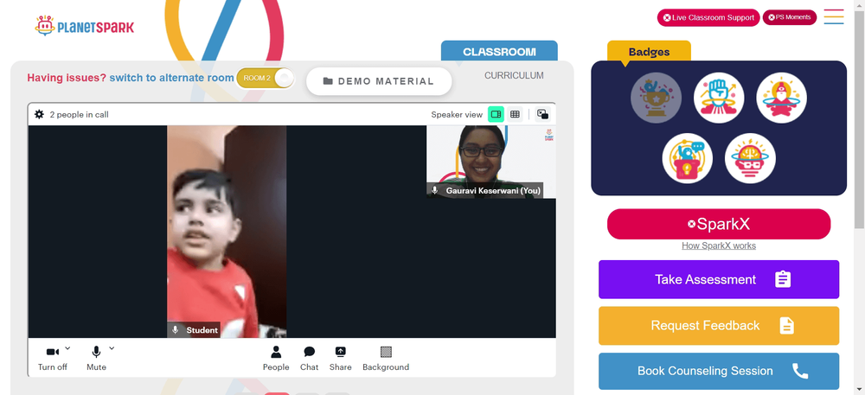865x395 pixels.
Task: Change the video Background
Action: 386,358
